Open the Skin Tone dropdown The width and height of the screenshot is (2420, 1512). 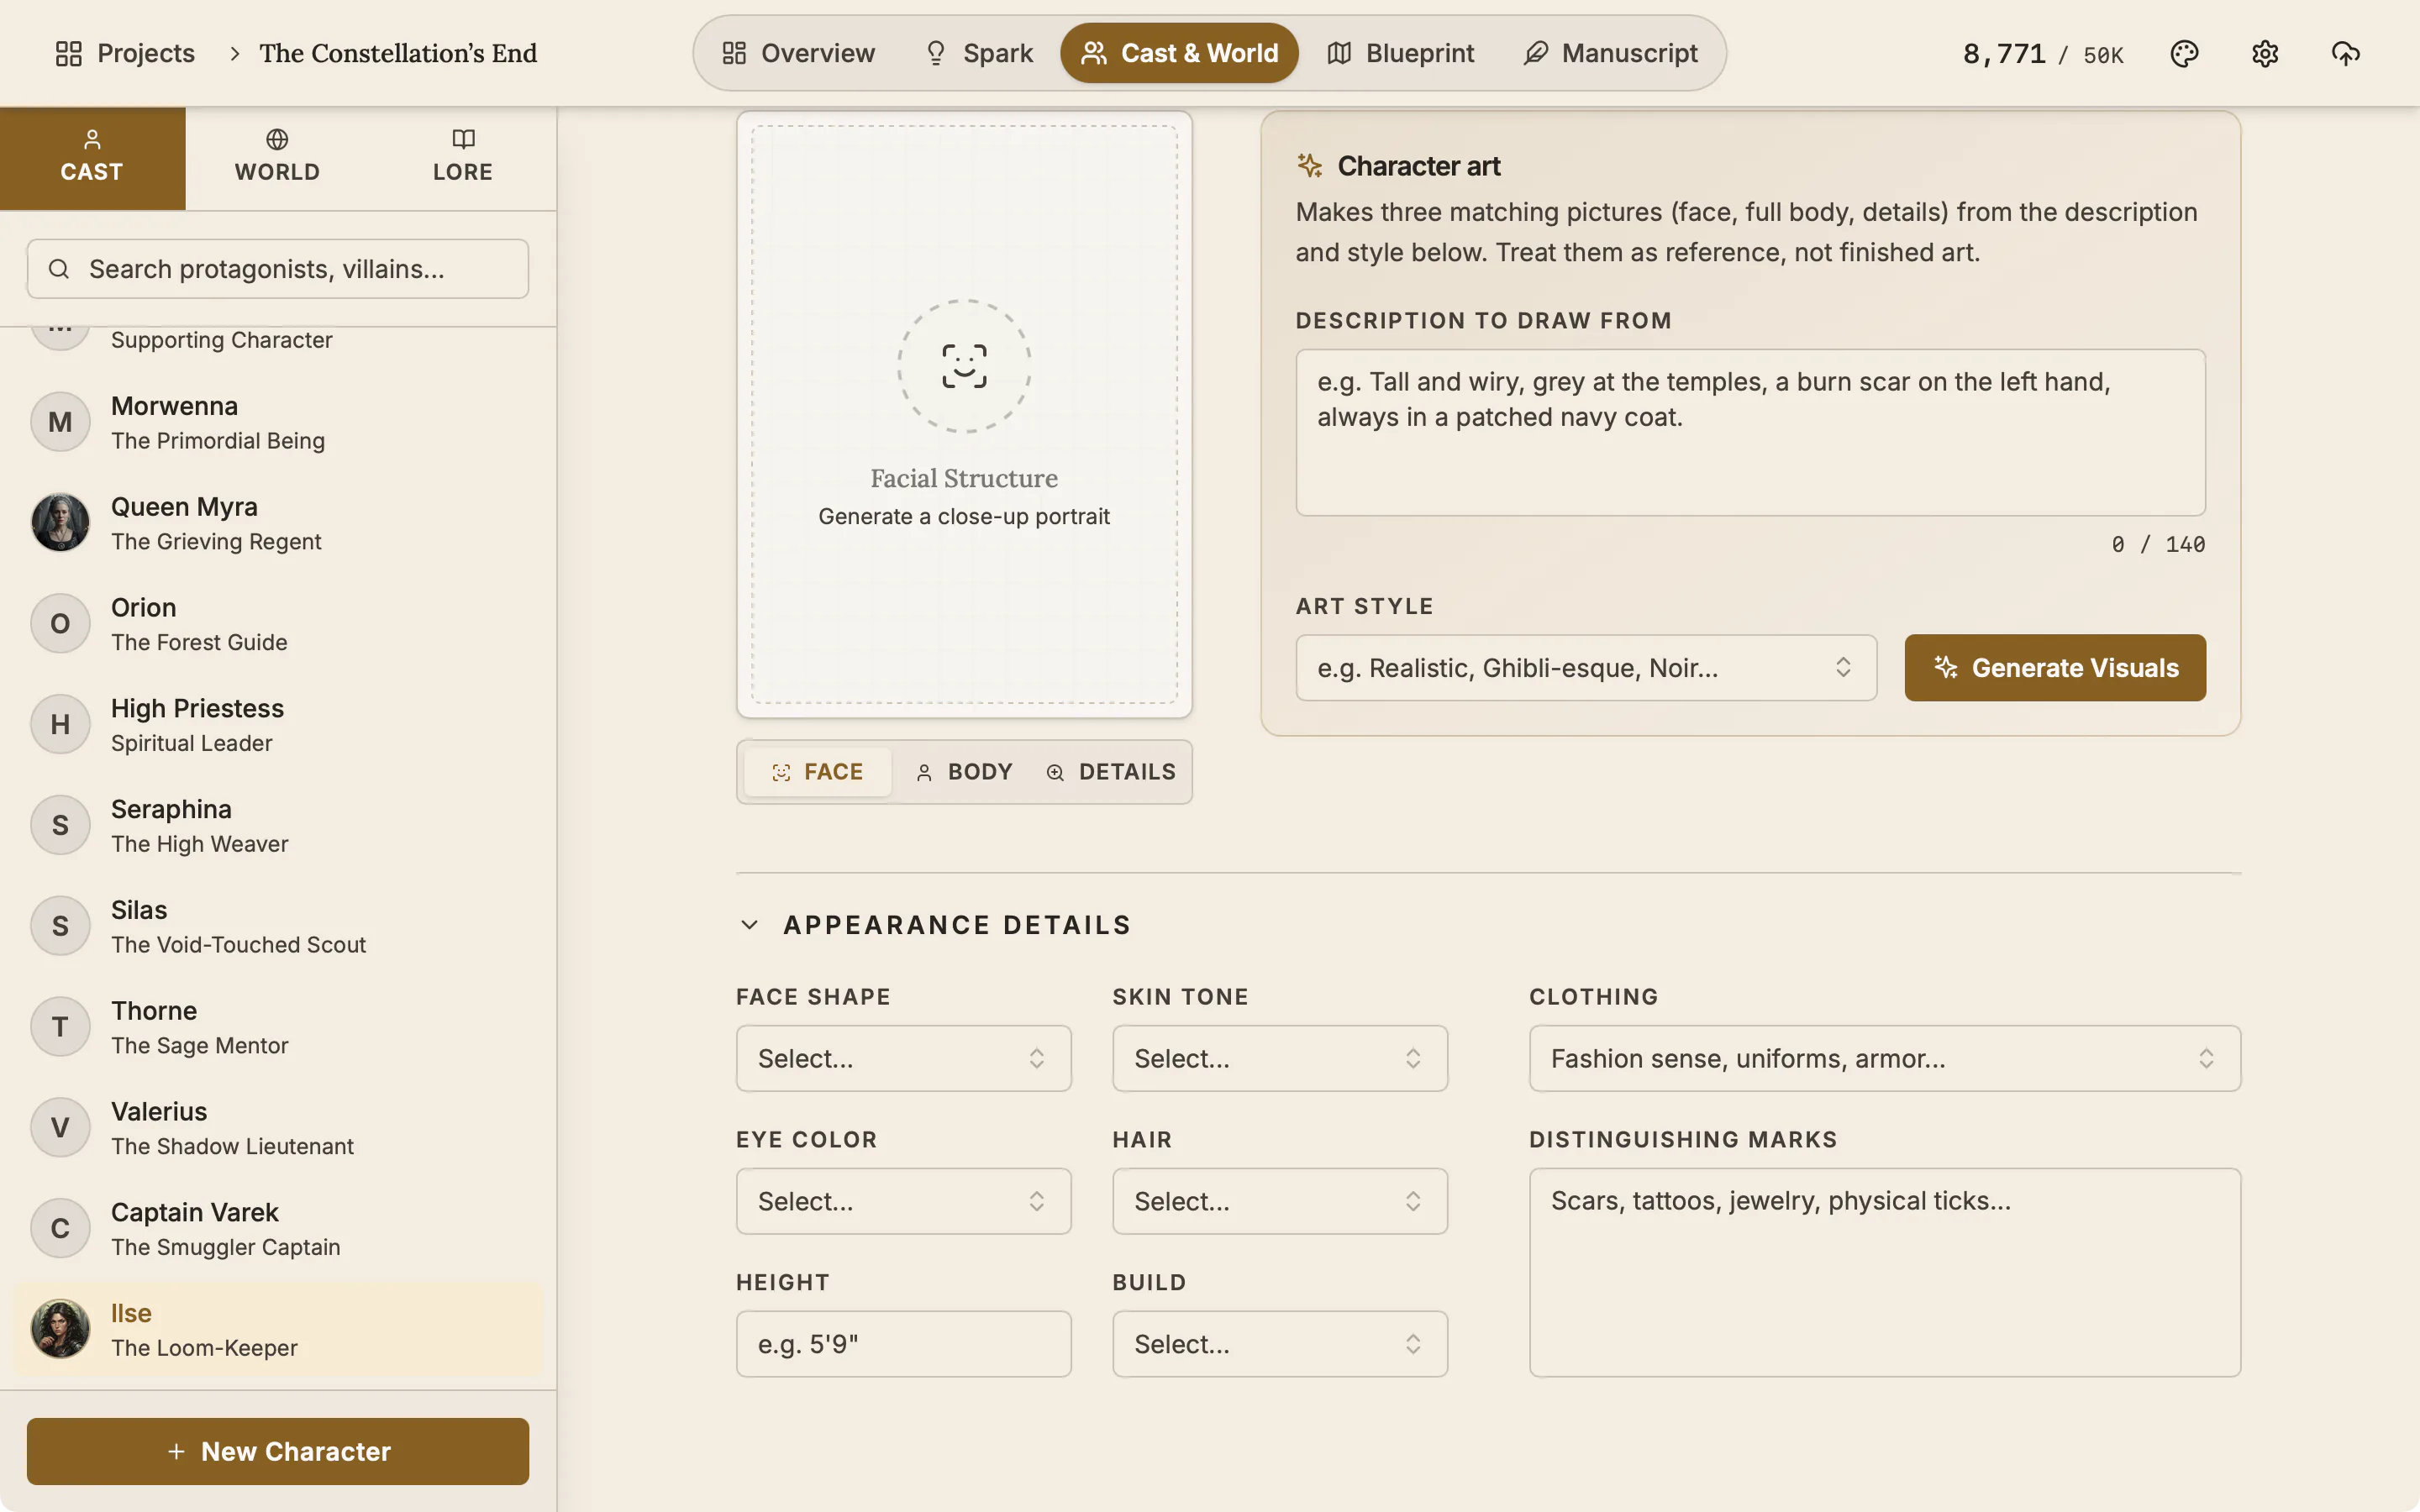click(x=1280, y=1058)
